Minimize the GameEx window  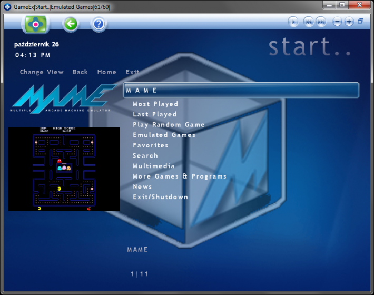[329, 5]
